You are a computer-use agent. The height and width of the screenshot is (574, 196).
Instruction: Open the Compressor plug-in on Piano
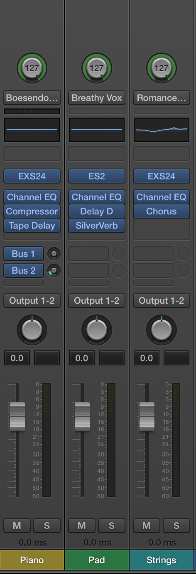point(32,211)
